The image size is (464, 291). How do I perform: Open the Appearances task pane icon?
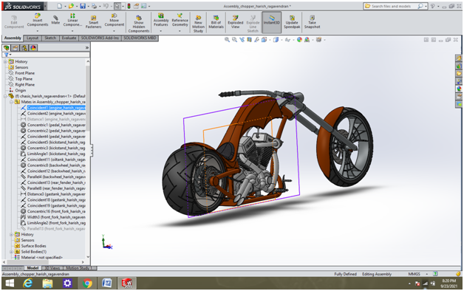(x=459, y=89)
